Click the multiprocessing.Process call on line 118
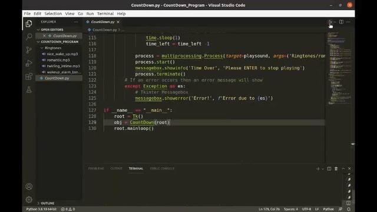 click(x=192, y=56)
